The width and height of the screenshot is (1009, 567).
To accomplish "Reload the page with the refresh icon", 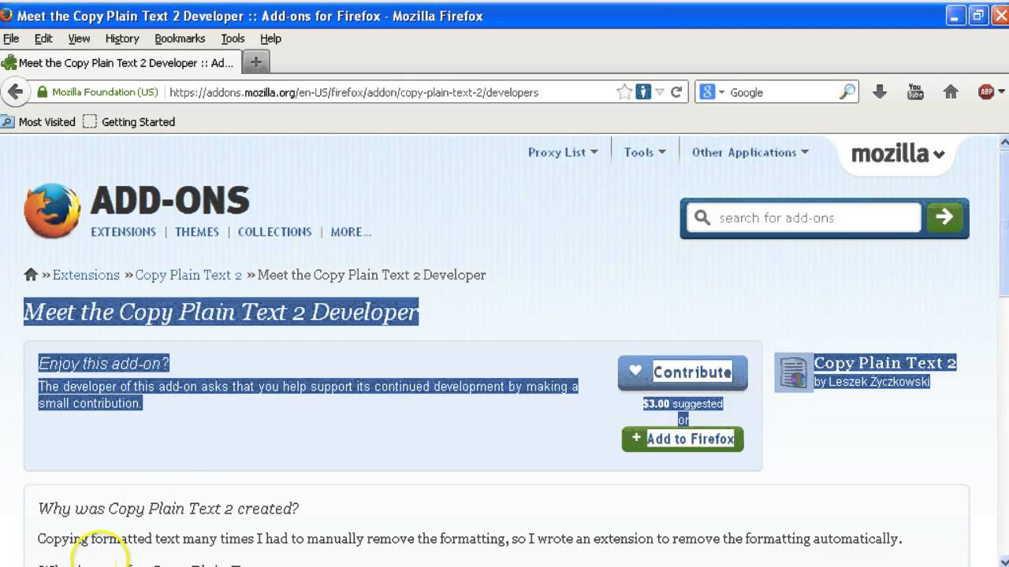I will pos(676,92).
